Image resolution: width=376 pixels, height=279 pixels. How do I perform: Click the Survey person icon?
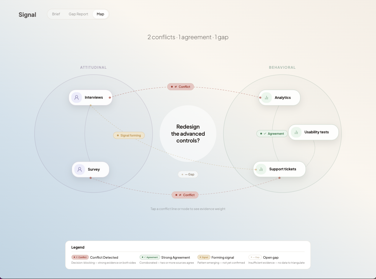pyautogui.click(x=79, y=169)
